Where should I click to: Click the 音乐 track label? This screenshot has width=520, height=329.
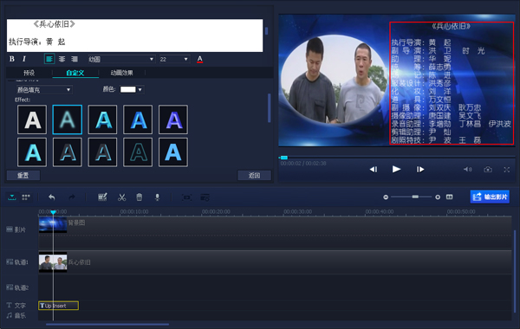(16, 315)
